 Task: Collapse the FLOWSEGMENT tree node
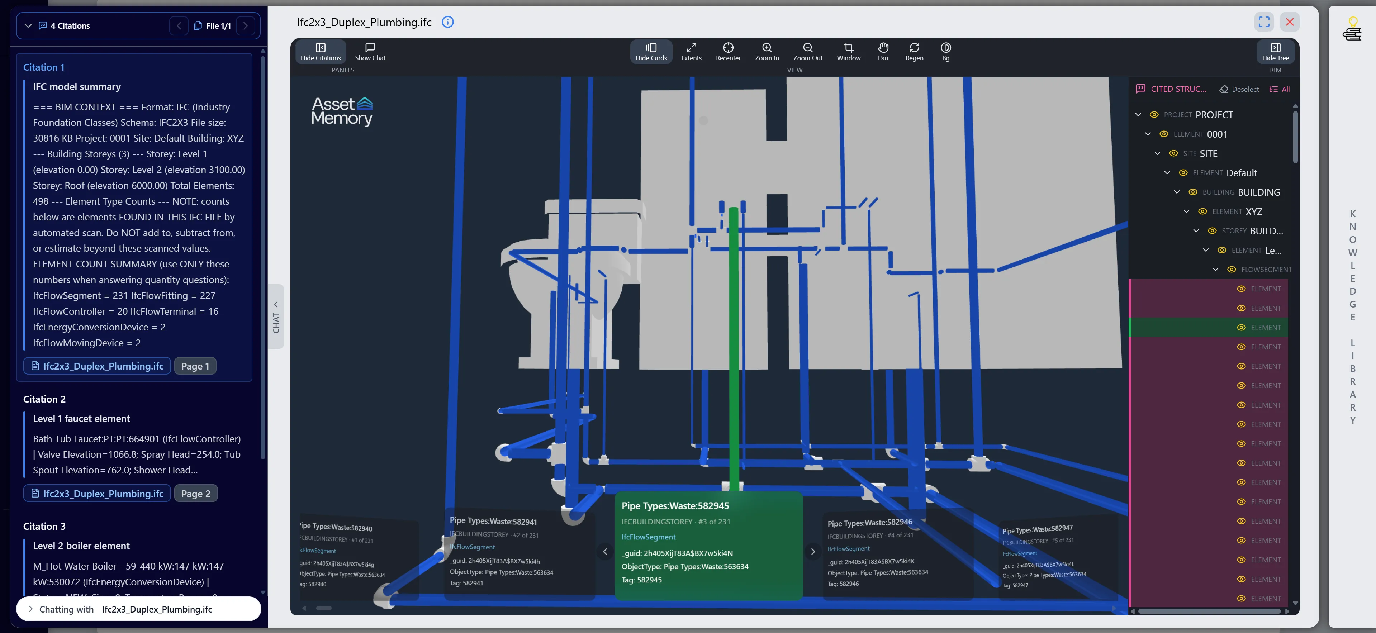coord(1215,270)
